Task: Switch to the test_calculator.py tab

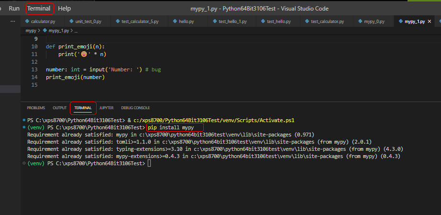Action: click(x=327, y=22)
